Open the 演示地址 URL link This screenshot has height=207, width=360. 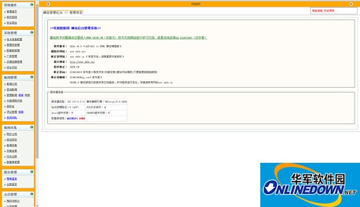(82, 62)
